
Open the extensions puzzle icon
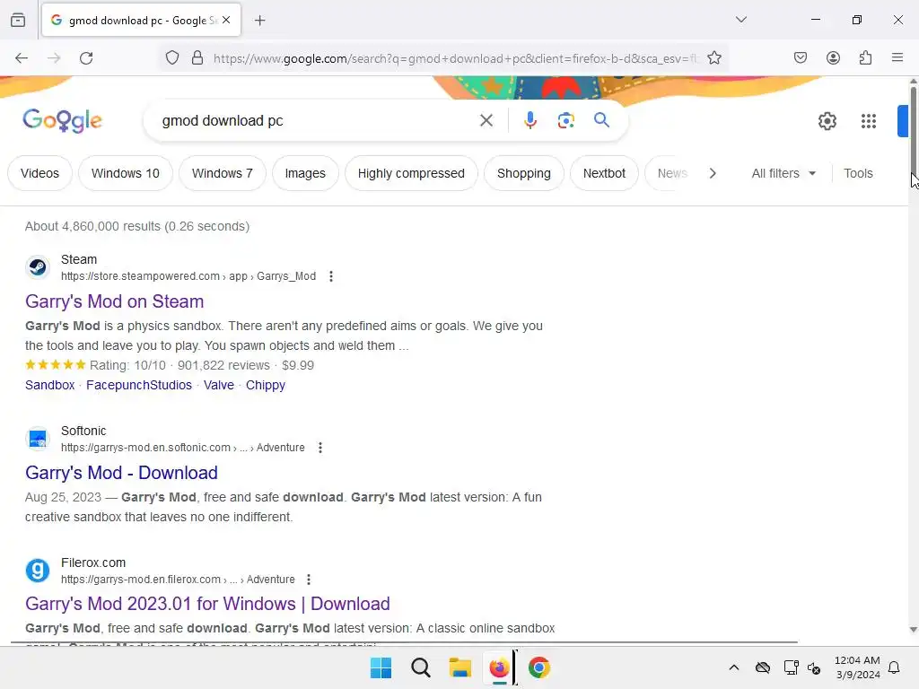point(865,57)
